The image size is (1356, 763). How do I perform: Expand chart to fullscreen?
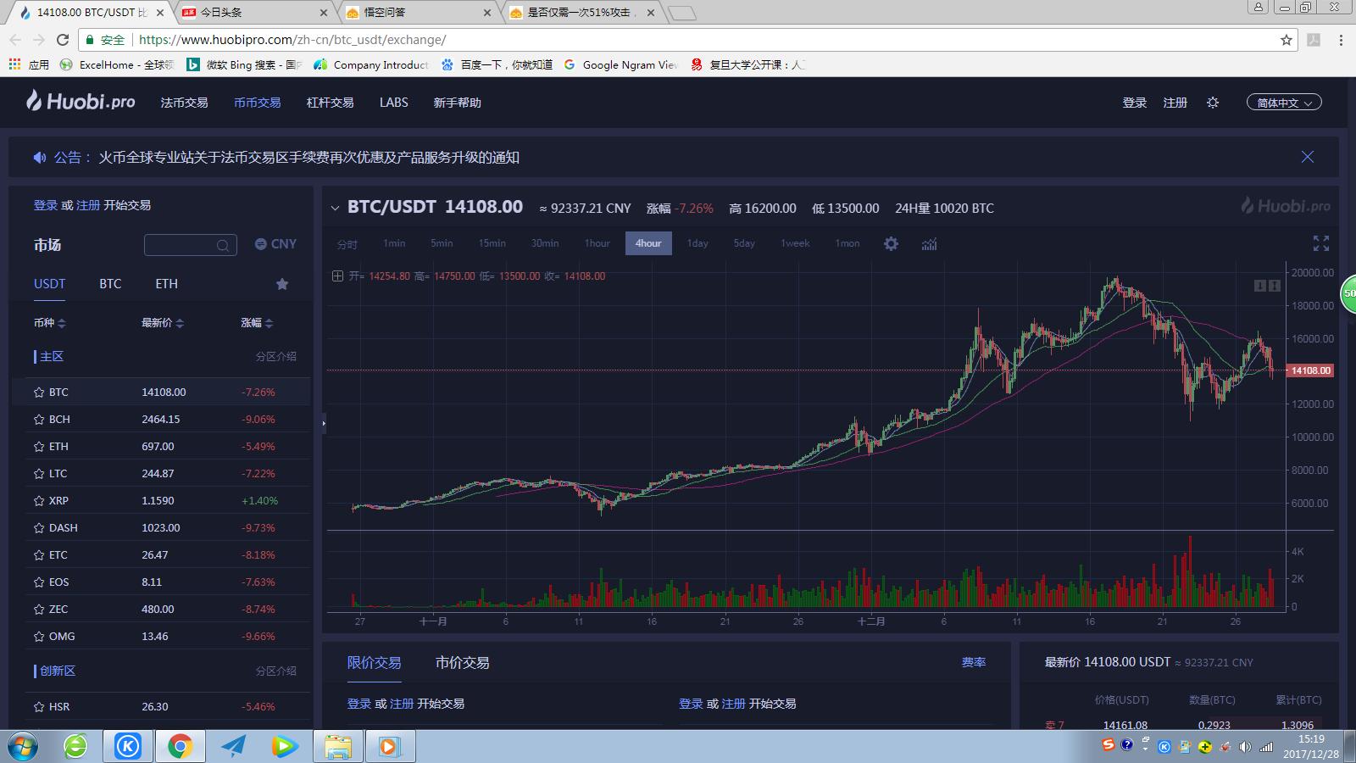point(1320,243)
